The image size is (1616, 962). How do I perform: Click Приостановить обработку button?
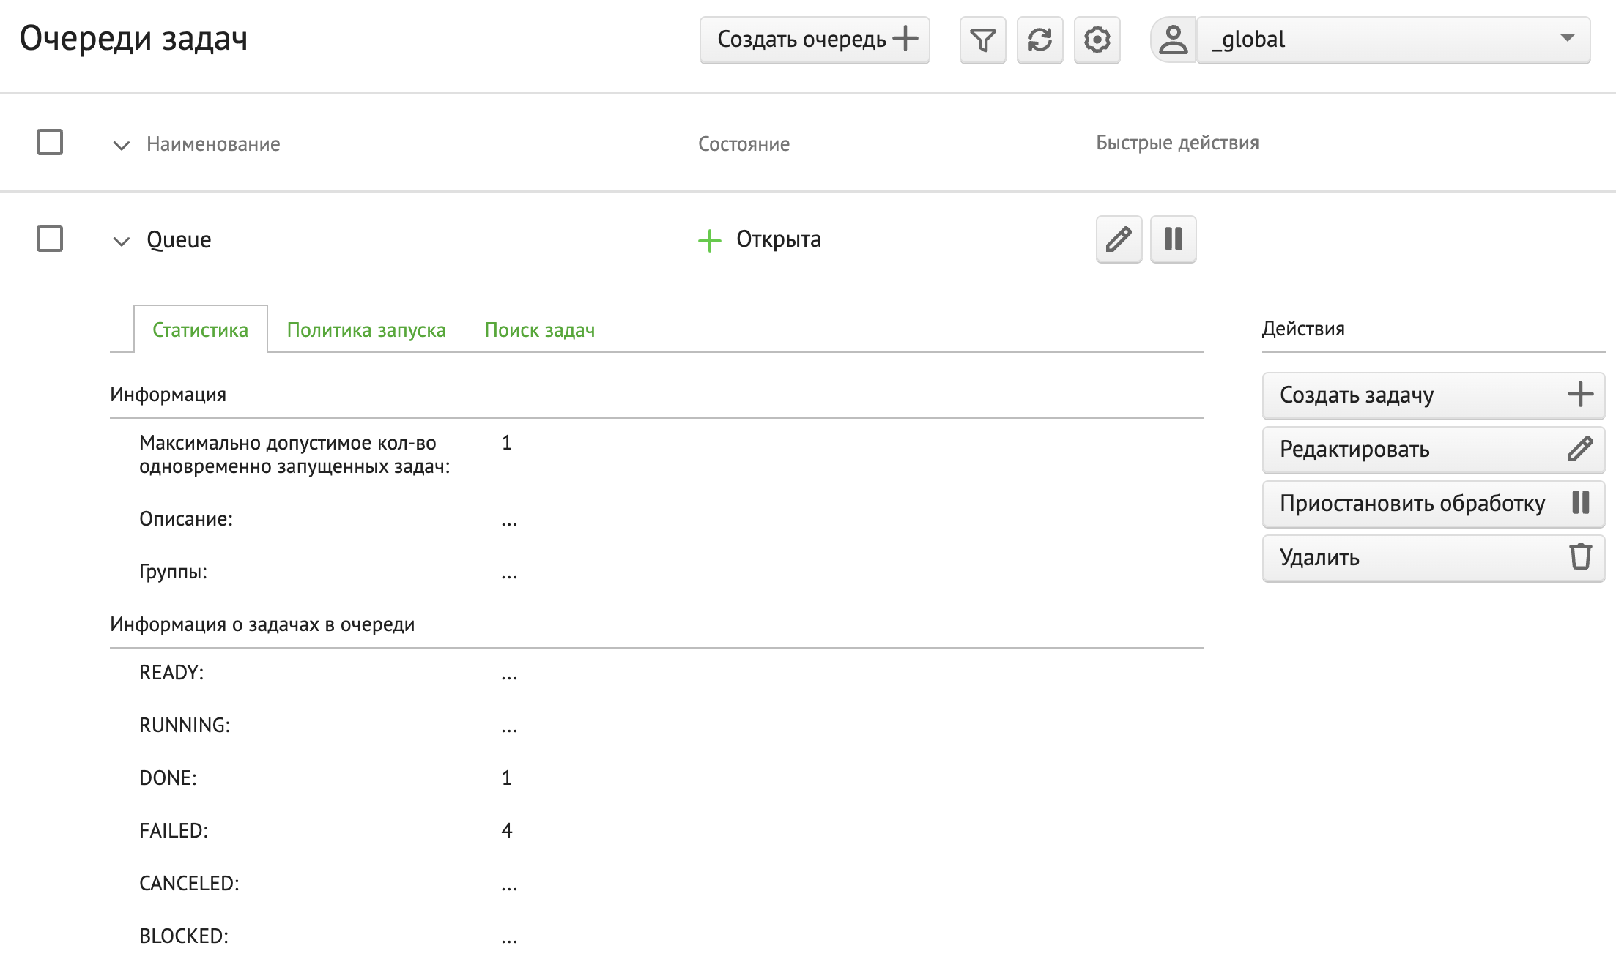[x=1433, y=504]
